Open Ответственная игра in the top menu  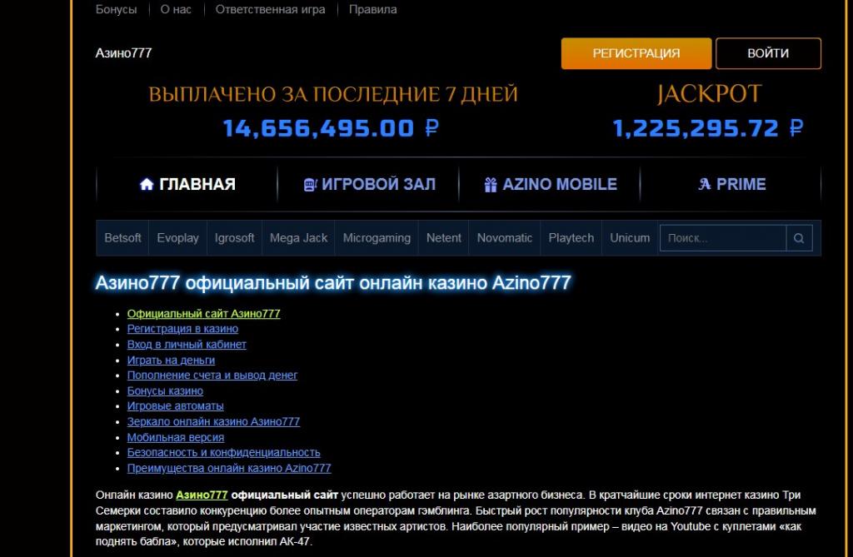(x=271, y=9)
